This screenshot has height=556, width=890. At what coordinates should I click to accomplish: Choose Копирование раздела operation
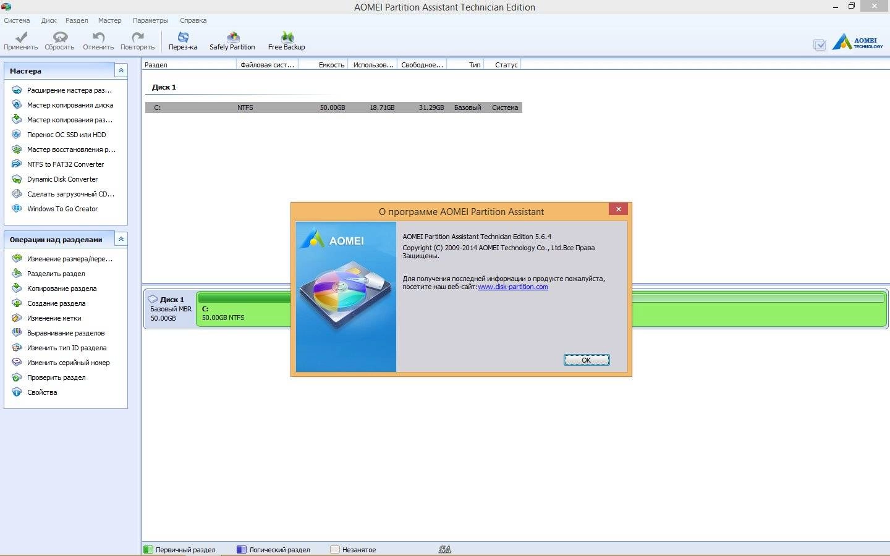click(61, 289)
